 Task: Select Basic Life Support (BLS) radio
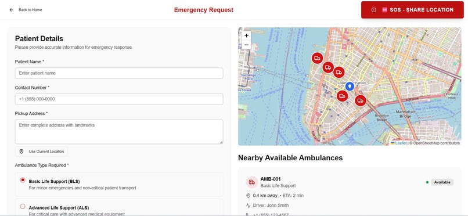point(23,180)
